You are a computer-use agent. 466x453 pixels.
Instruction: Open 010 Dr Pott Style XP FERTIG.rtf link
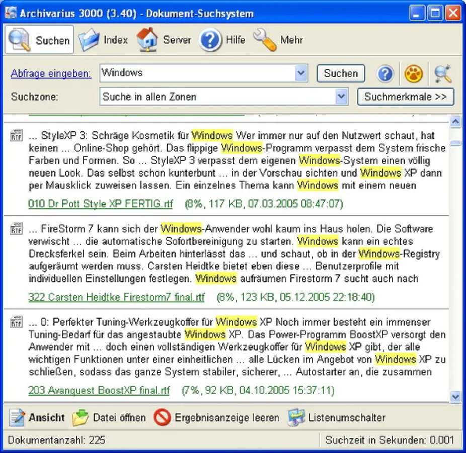click(100, 204)
